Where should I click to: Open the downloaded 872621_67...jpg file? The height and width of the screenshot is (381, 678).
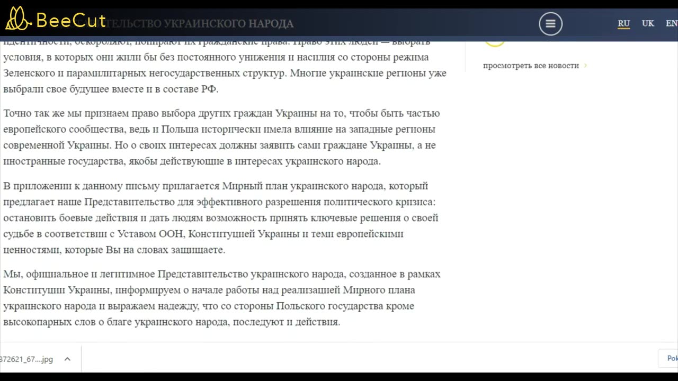(26, 359)
